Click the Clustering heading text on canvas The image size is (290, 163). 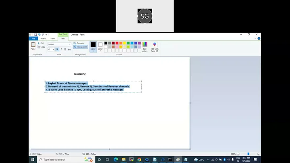coord(80,74)
